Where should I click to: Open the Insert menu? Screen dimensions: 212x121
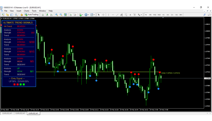coord(19,11)
